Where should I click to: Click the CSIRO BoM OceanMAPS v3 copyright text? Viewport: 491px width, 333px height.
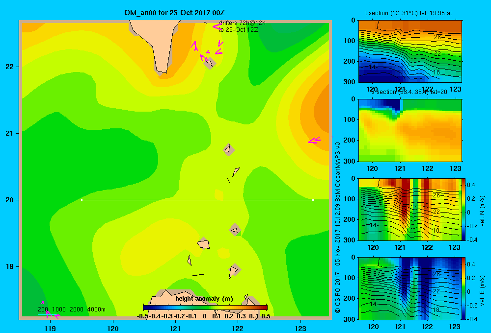click(338, 227)
